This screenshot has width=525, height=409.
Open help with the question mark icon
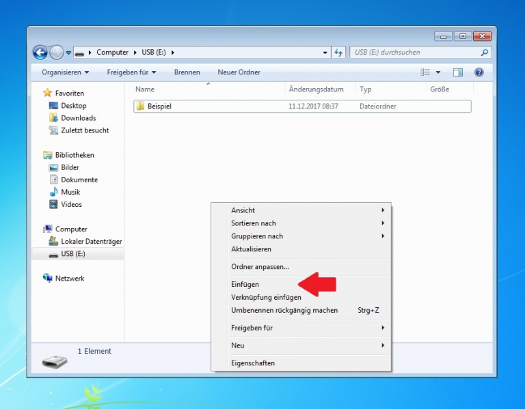[479, 72]
